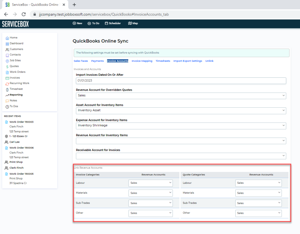This screenshot has height=234, width=300.
Task: Click the To Do plus-circle icon in top bar
Action: 89,23
